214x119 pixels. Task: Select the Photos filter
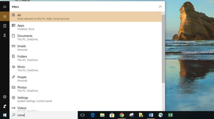(86, 89)
